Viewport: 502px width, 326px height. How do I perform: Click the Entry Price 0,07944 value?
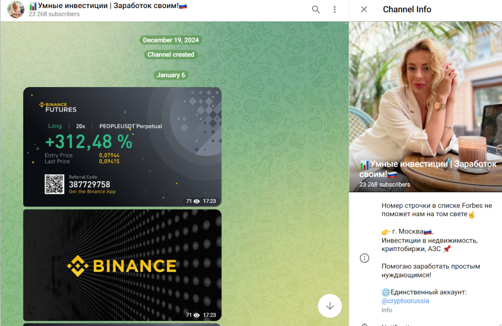coord(109,155)
